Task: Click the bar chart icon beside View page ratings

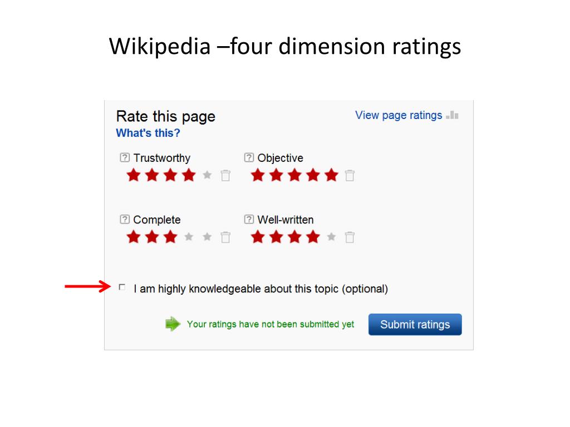Action: (x=453, y=116)
